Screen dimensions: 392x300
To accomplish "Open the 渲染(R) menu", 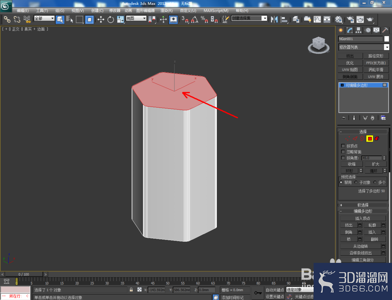I will click(166, 11).
